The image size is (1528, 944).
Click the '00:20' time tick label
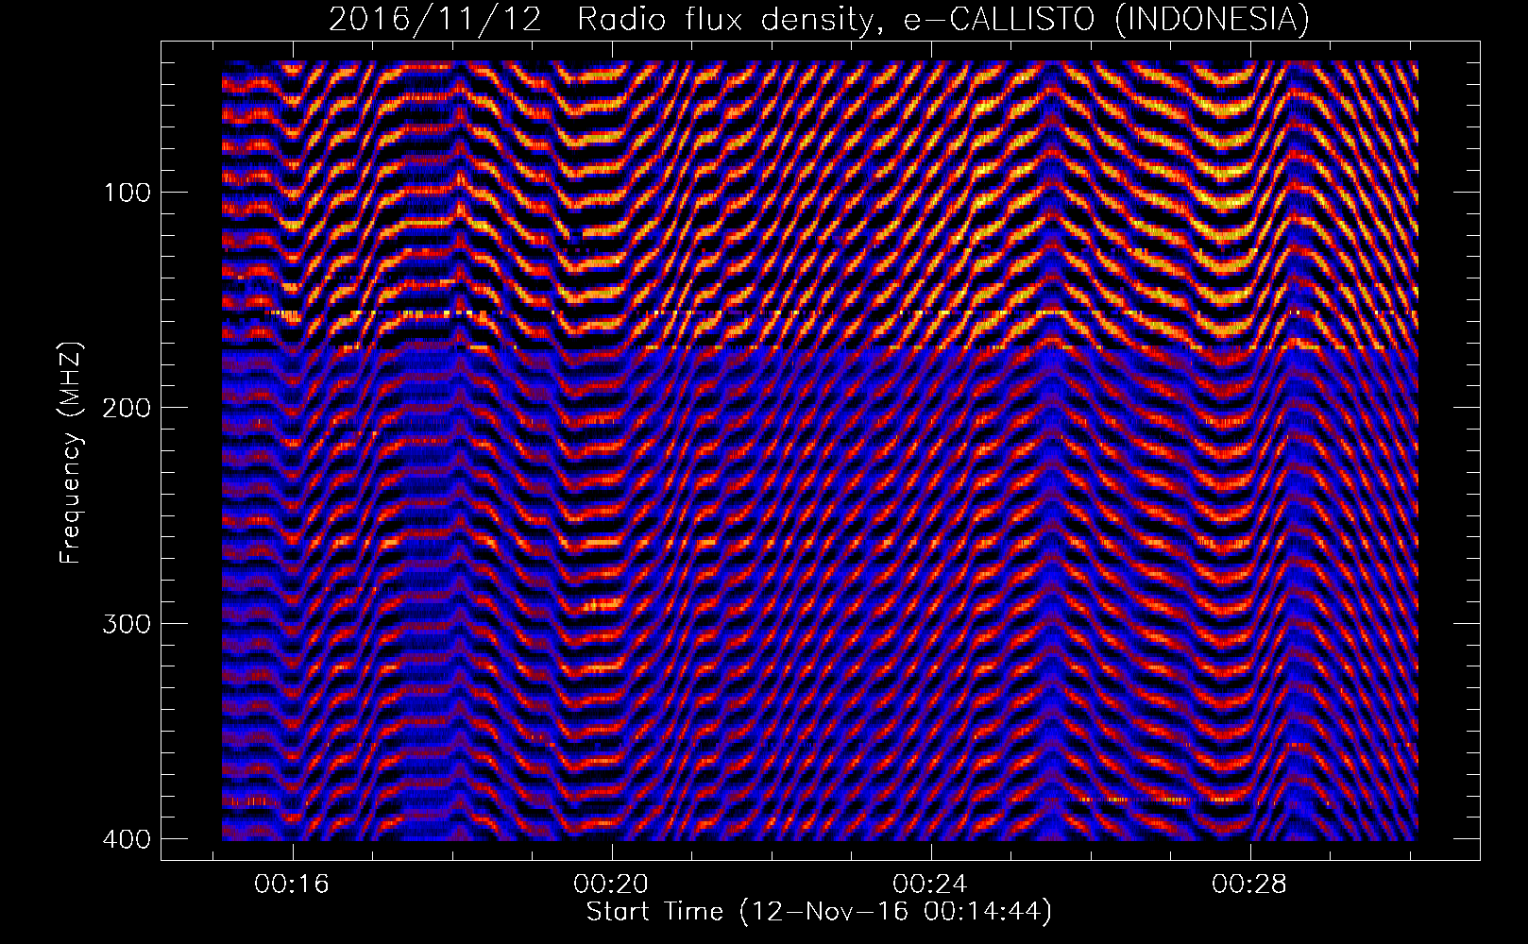613,885
